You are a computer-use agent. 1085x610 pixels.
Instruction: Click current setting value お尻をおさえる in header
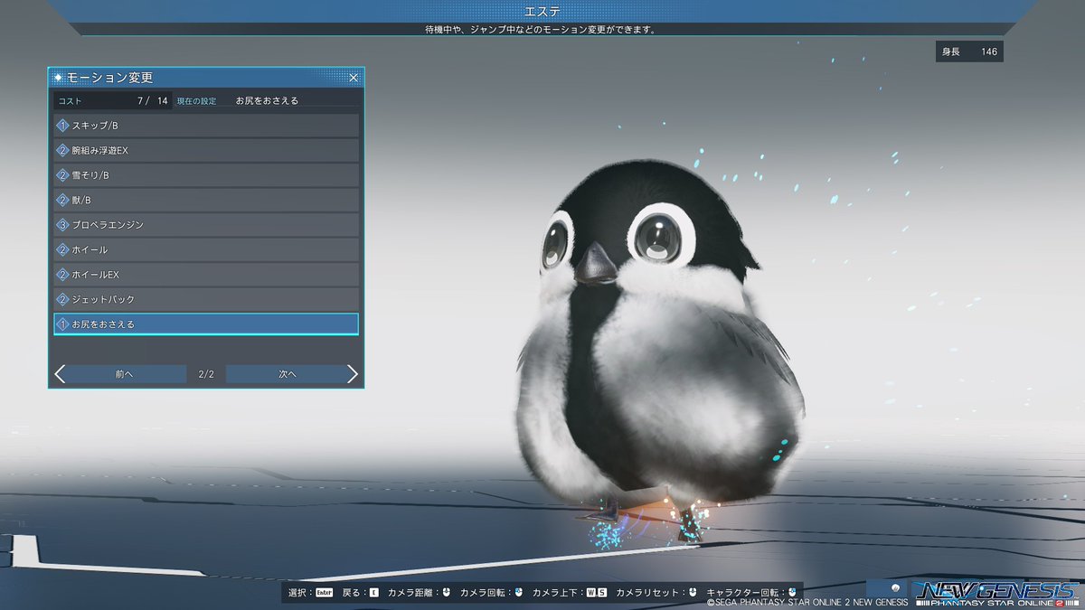pyautogui.click(x=267, y=100)
